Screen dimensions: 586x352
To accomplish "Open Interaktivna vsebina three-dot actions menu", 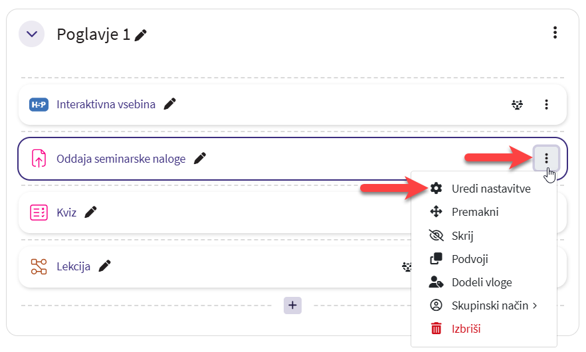I will point(546,104).
